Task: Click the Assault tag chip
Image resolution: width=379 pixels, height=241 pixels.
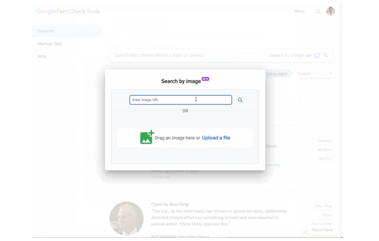Action: (x=325, y=141)
